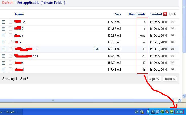The height and width of the screenshot is (115, 186).
Task: Open the file name ending in or-2
Action: (27, 49)
